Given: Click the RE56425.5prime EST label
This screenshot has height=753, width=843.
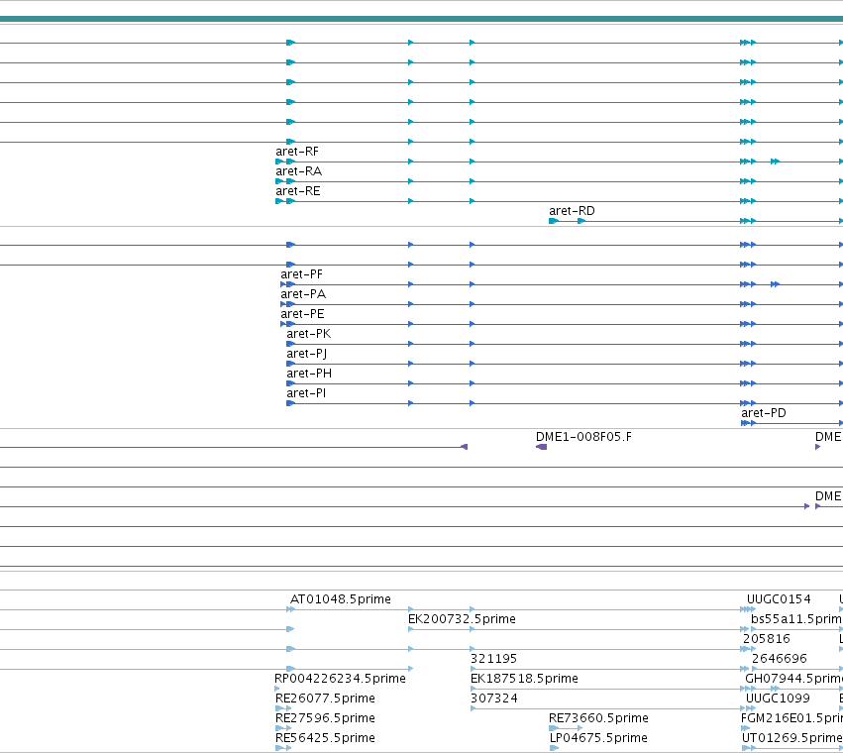Looking at the screenshot, I should pyautogui.click(x=325, y=738).
